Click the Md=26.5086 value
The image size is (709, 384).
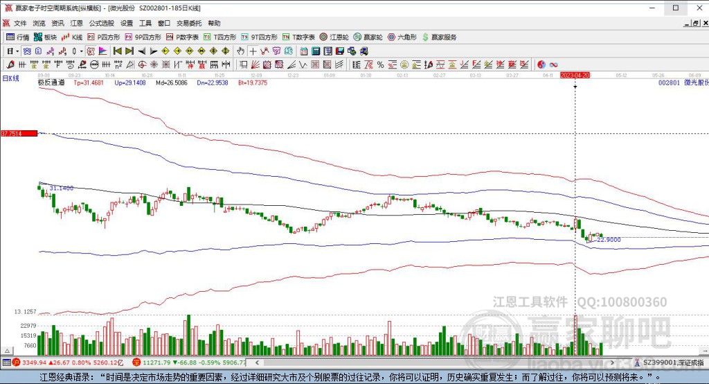pyautogui.click(x=172, y=83)
